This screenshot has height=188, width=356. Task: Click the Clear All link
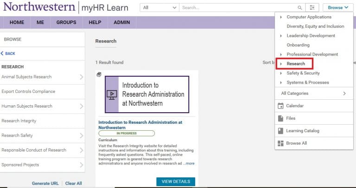point(74,183)
